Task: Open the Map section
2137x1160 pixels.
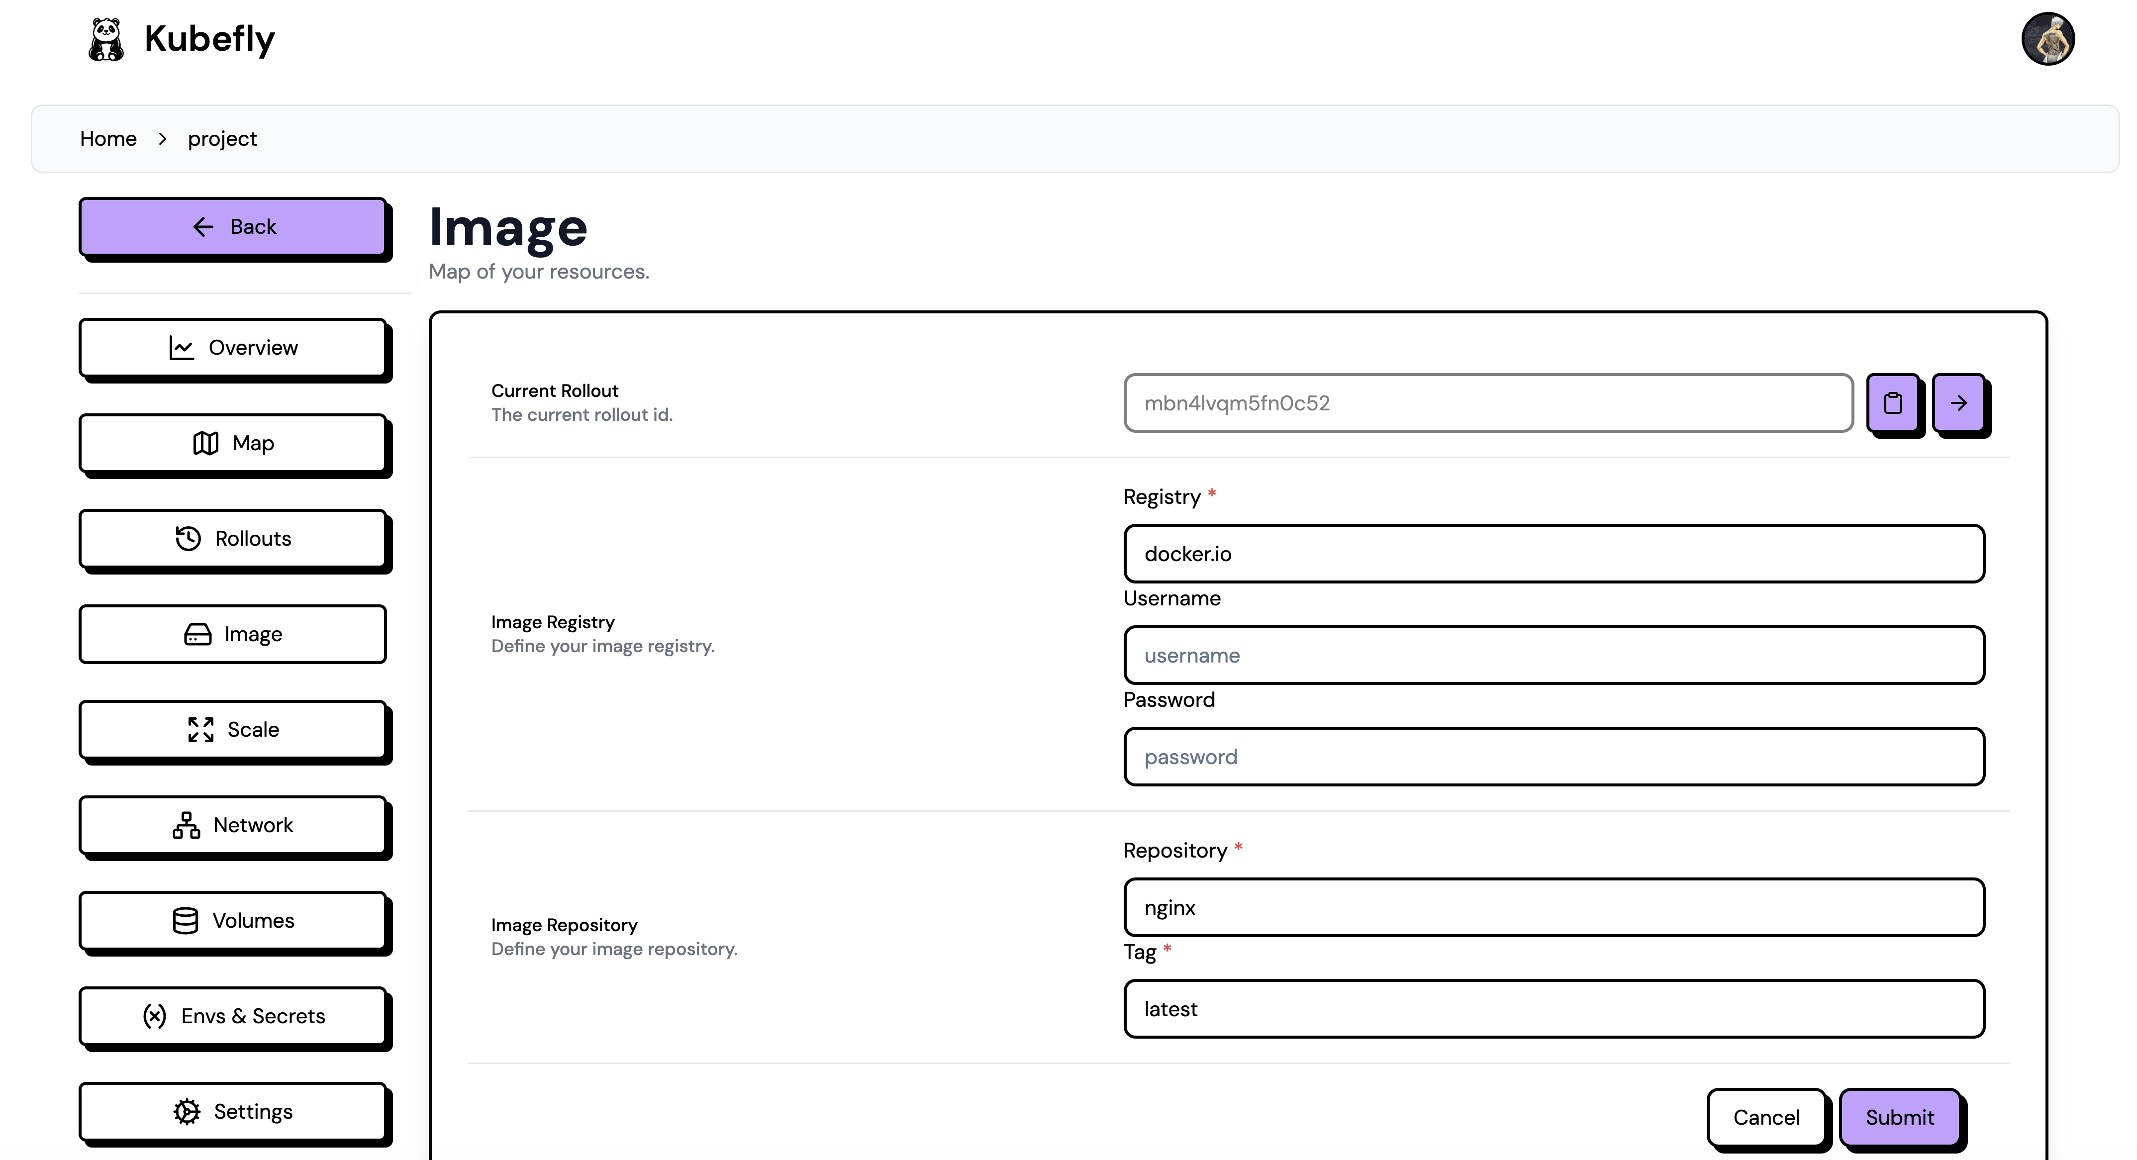Action: pyautogui.click(x=233, y=443)
